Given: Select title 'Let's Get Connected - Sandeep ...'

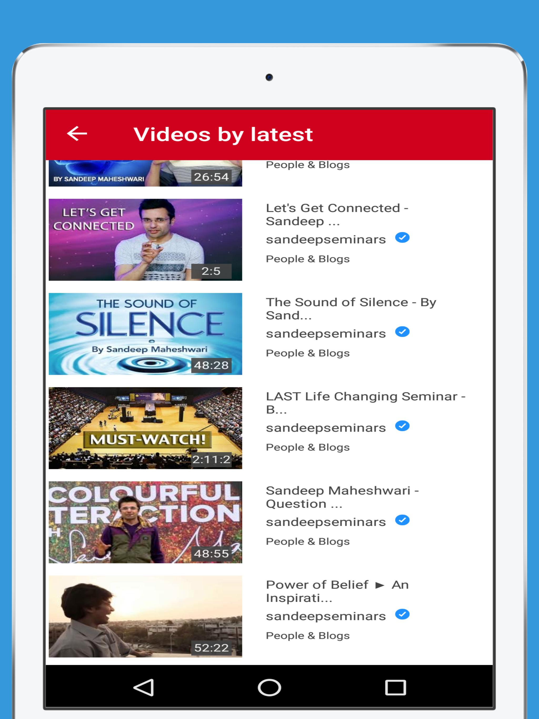Looking at the screenshot, I should coord(337,214).
